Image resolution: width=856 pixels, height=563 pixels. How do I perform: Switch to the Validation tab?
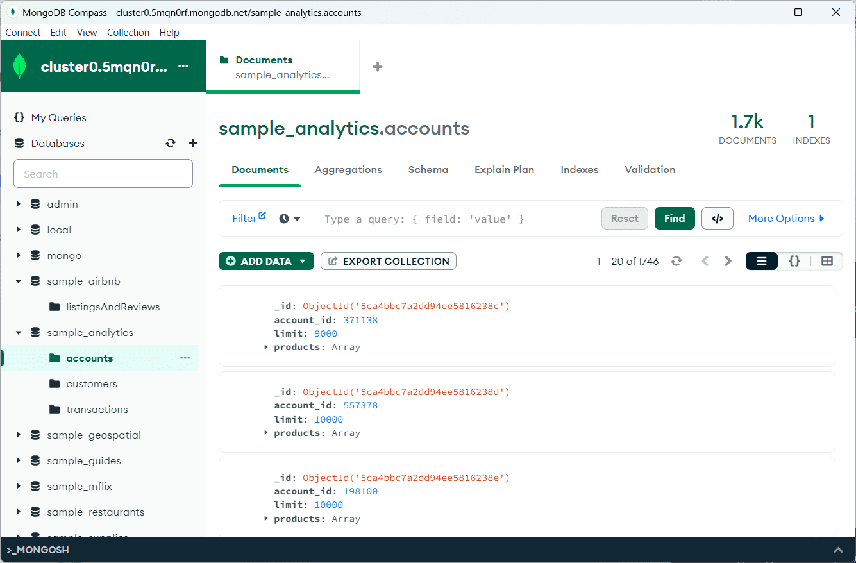click(x=650, y=170)
